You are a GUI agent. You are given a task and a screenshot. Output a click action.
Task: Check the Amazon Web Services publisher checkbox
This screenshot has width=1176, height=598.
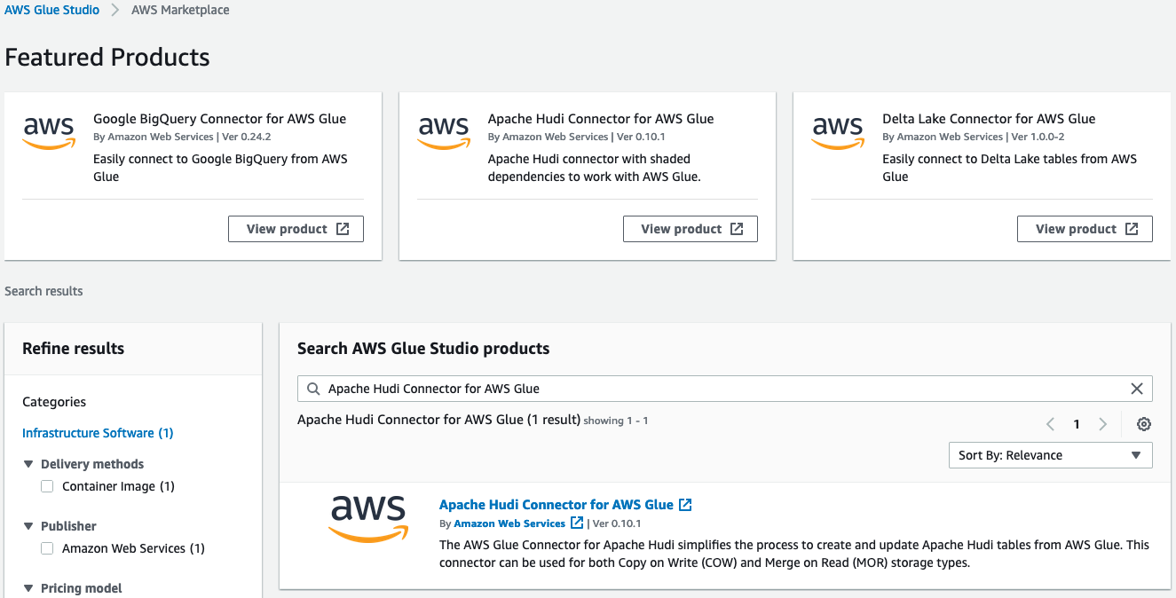pyautogui.click(x=47, y=548)
